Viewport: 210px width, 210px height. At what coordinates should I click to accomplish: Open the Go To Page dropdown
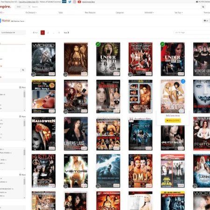(x=192, y=33)
